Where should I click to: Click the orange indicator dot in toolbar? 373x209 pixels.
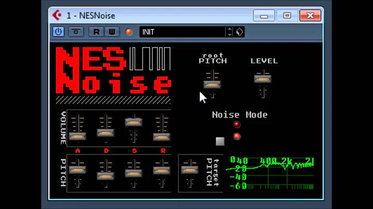coord(129,32)
